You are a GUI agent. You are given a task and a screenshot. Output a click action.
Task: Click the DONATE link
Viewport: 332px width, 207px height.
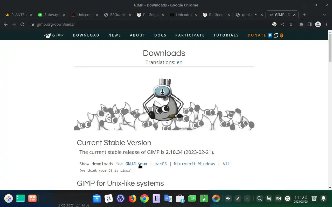(257, 35)
